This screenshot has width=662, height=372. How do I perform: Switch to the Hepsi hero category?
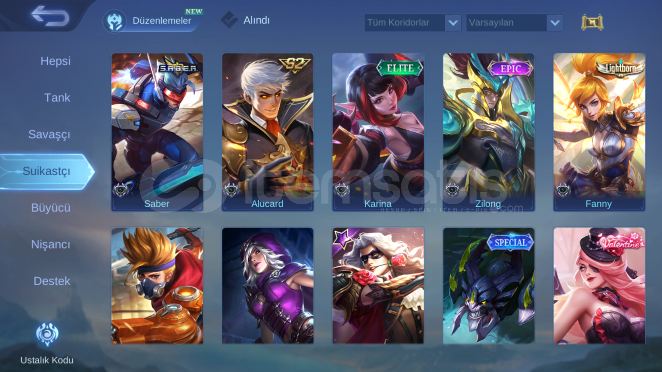click(55, 61)
